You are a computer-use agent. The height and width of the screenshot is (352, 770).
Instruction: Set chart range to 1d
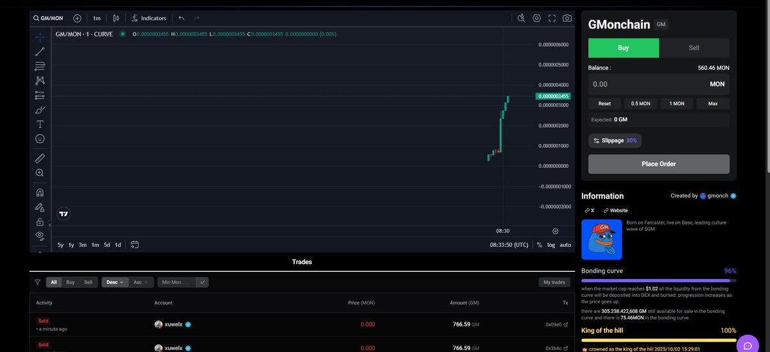coord(118,245)
